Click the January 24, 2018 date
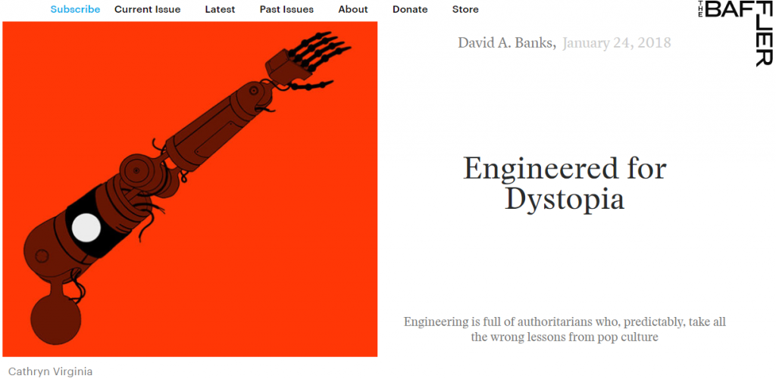The height and width of the screenshot is (379, 776). tap(617, 43)
